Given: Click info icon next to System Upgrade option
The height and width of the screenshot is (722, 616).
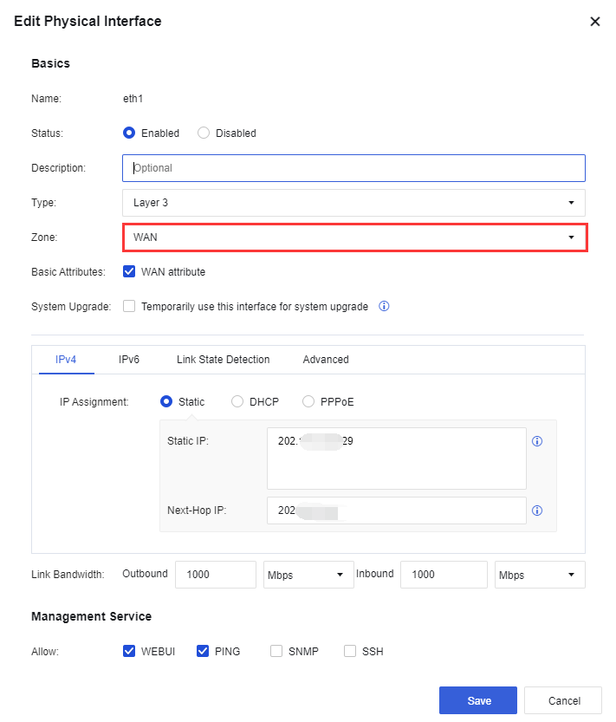Looking at the screenshot, I should tap(385, 306).
